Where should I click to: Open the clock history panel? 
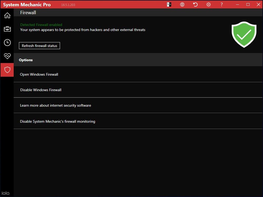[7, 43]
